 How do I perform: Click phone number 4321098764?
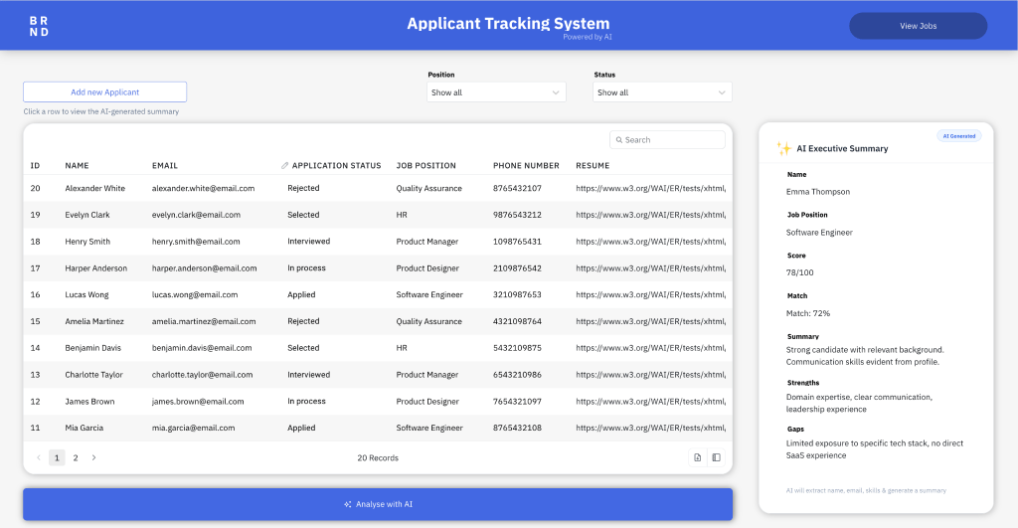[517, 321]
